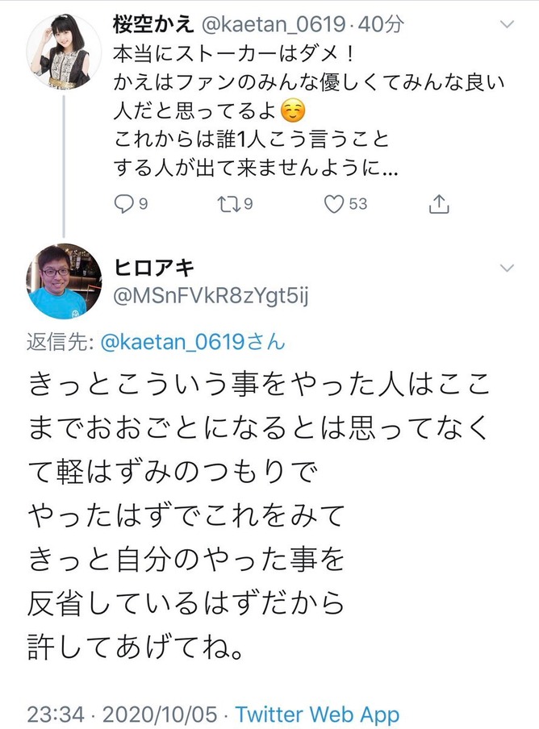Viewport: 539px width, 729px height.
Task: Open the chevron menu on ヒロアキ's reply
Action: point(507,268)
